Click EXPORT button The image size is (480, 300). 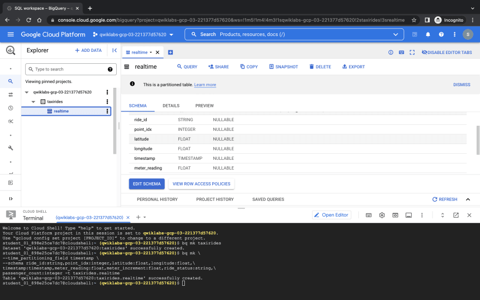point(353,67)
